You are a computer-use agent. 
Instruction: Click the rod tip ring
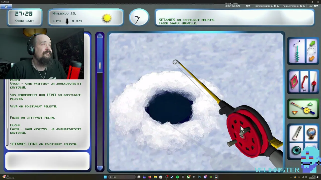(175, 62)
